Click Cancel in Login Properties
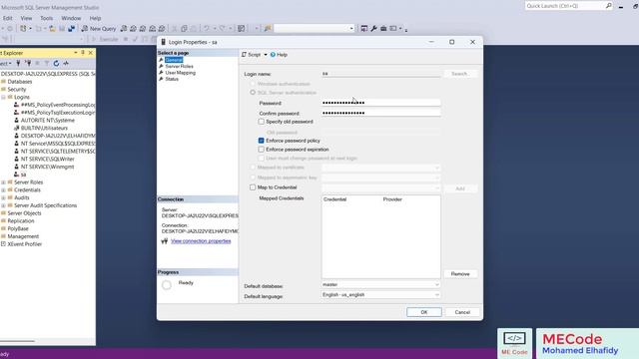Image resolution: width=639 pixels, height=359 pixels. pyautogui.click(x=462, y=312)
